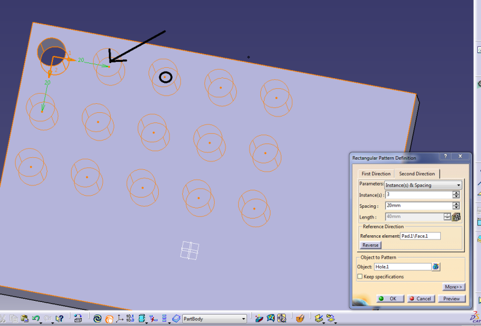Open the Undo history dropdown arrow
The width and height of the screenshot is (481, 326).
pos(40,323)
